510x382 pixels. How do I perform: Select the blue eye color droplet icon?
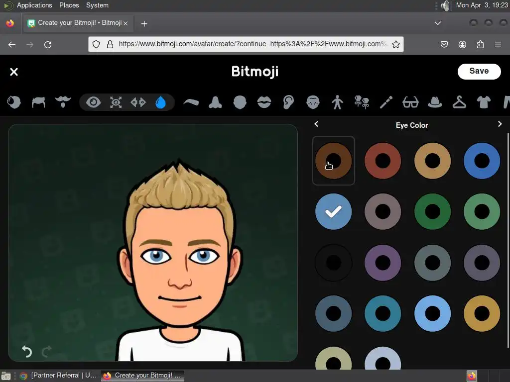(x=161, y=102)
